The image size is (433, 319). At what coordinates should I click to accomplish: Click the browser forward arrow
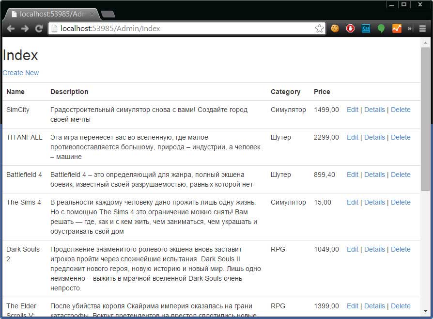[25, 29]
